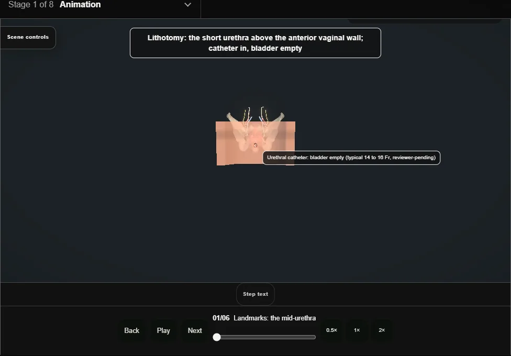
Task: Click the animation timeline track
Action: pyautogui.click(x=264, y=337)
